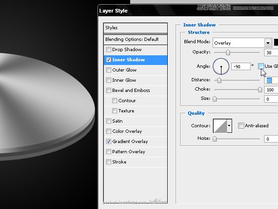Open the Stroke style settings
The width and height of the screenshot is (278, 209).
(135, 162)
